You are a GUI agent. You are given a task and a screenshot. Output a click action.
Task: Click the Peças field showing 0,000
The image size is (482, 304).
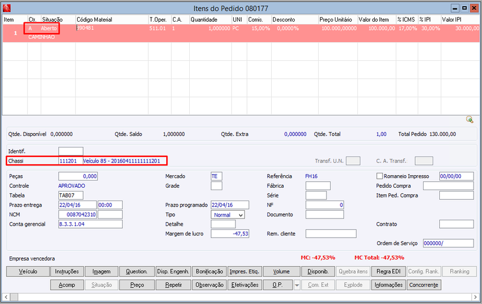(x=78, y=176)
